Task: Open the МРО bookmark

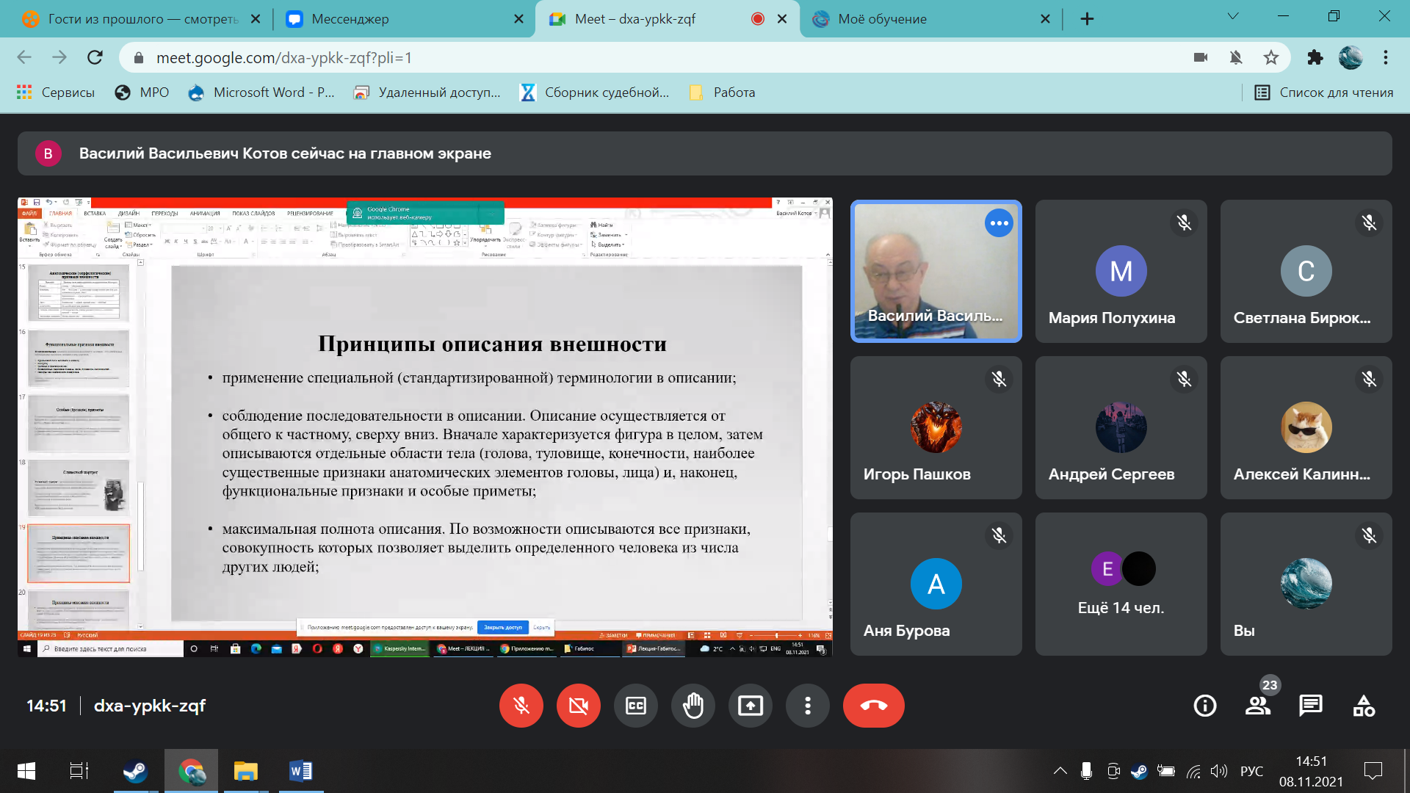Action: [142, 93]
